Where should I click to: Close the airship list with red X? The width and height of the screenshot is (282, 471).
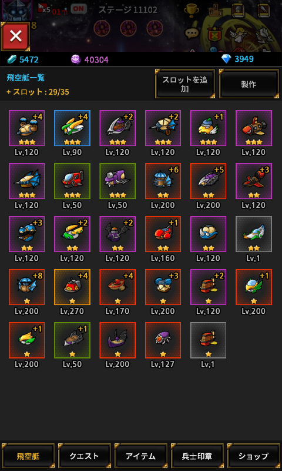[15, 36]
